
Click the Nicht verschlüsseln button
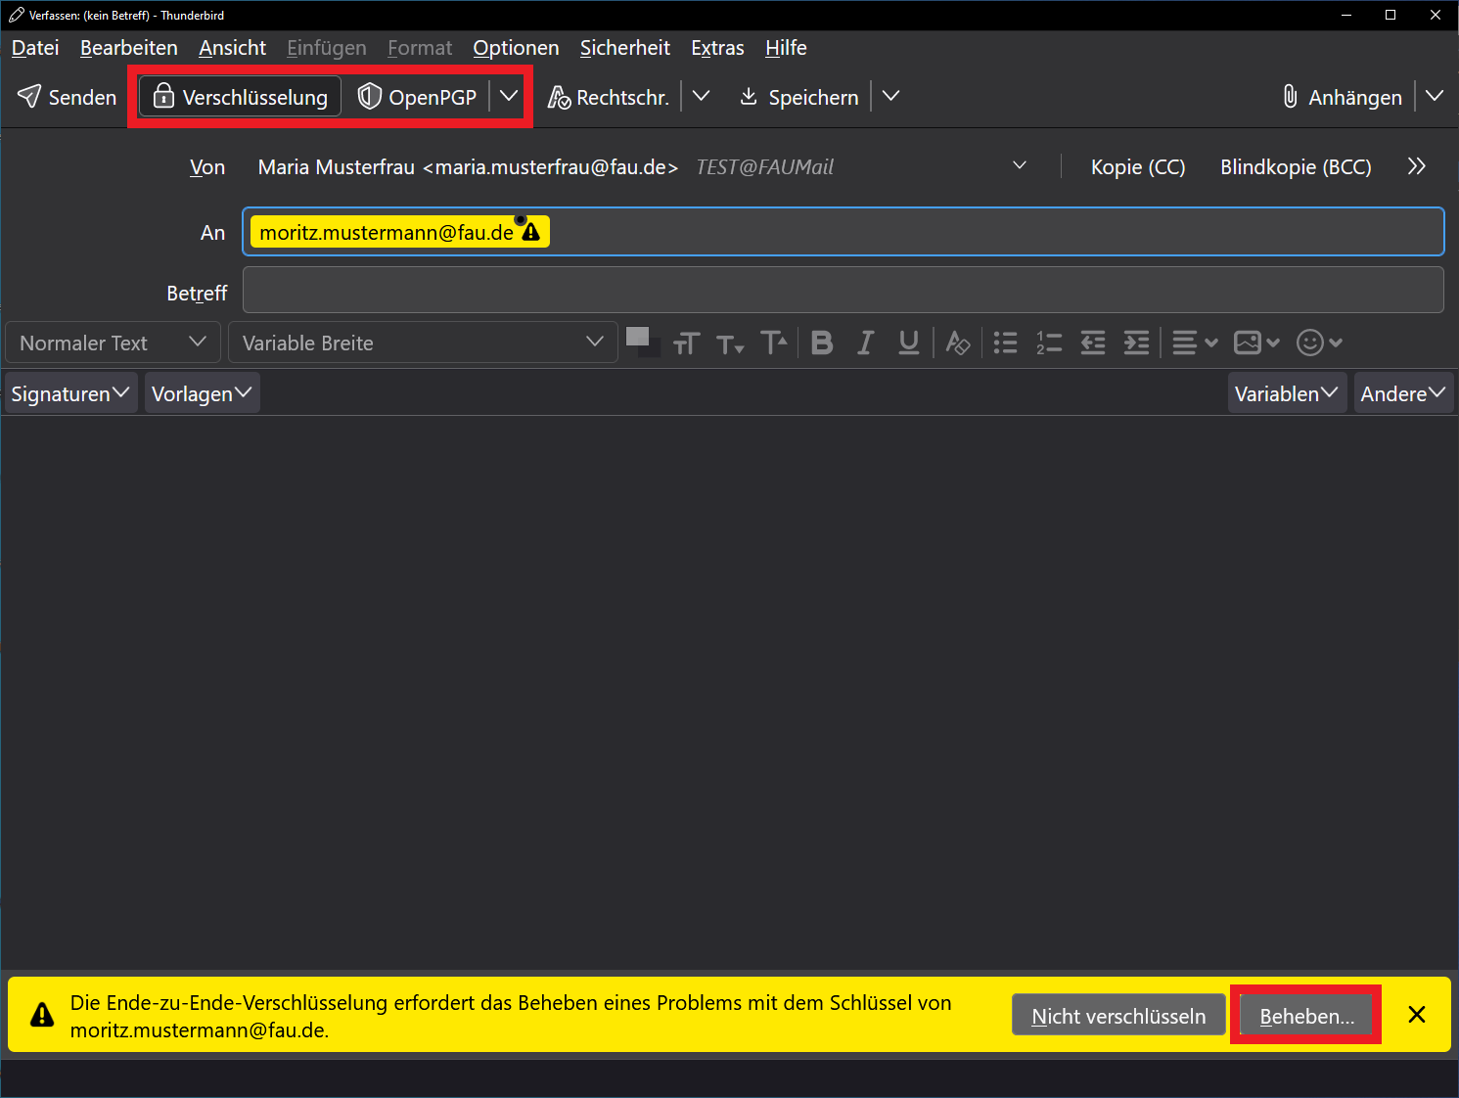tap(1118, 1016)
